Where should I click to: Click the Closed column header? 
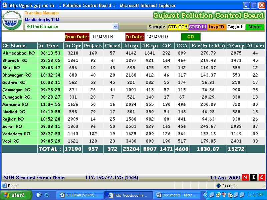(x=113, y=46)
